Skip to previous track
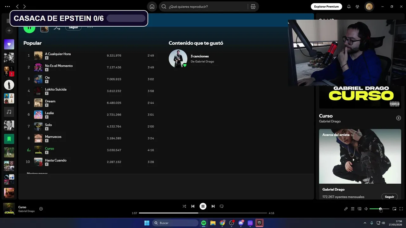The width and height of the screenshot is (406, 228). (x=193, y=206)
